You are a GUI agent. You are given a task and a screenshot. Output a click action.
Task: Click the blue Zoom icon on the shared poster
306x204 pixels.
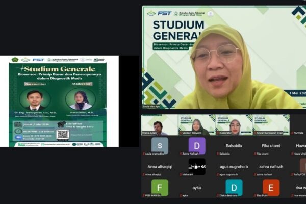click(x=18, y=137)
